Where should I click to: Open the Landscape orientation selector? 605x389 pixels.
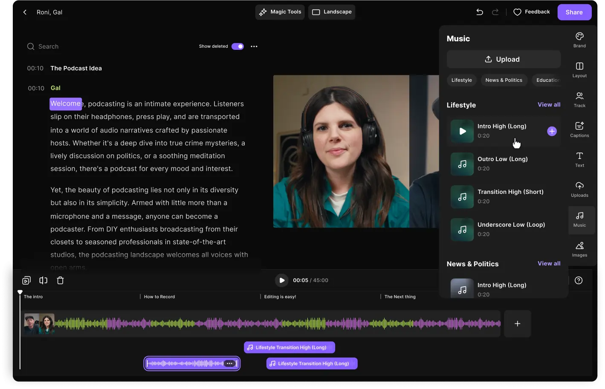(332, 12)
